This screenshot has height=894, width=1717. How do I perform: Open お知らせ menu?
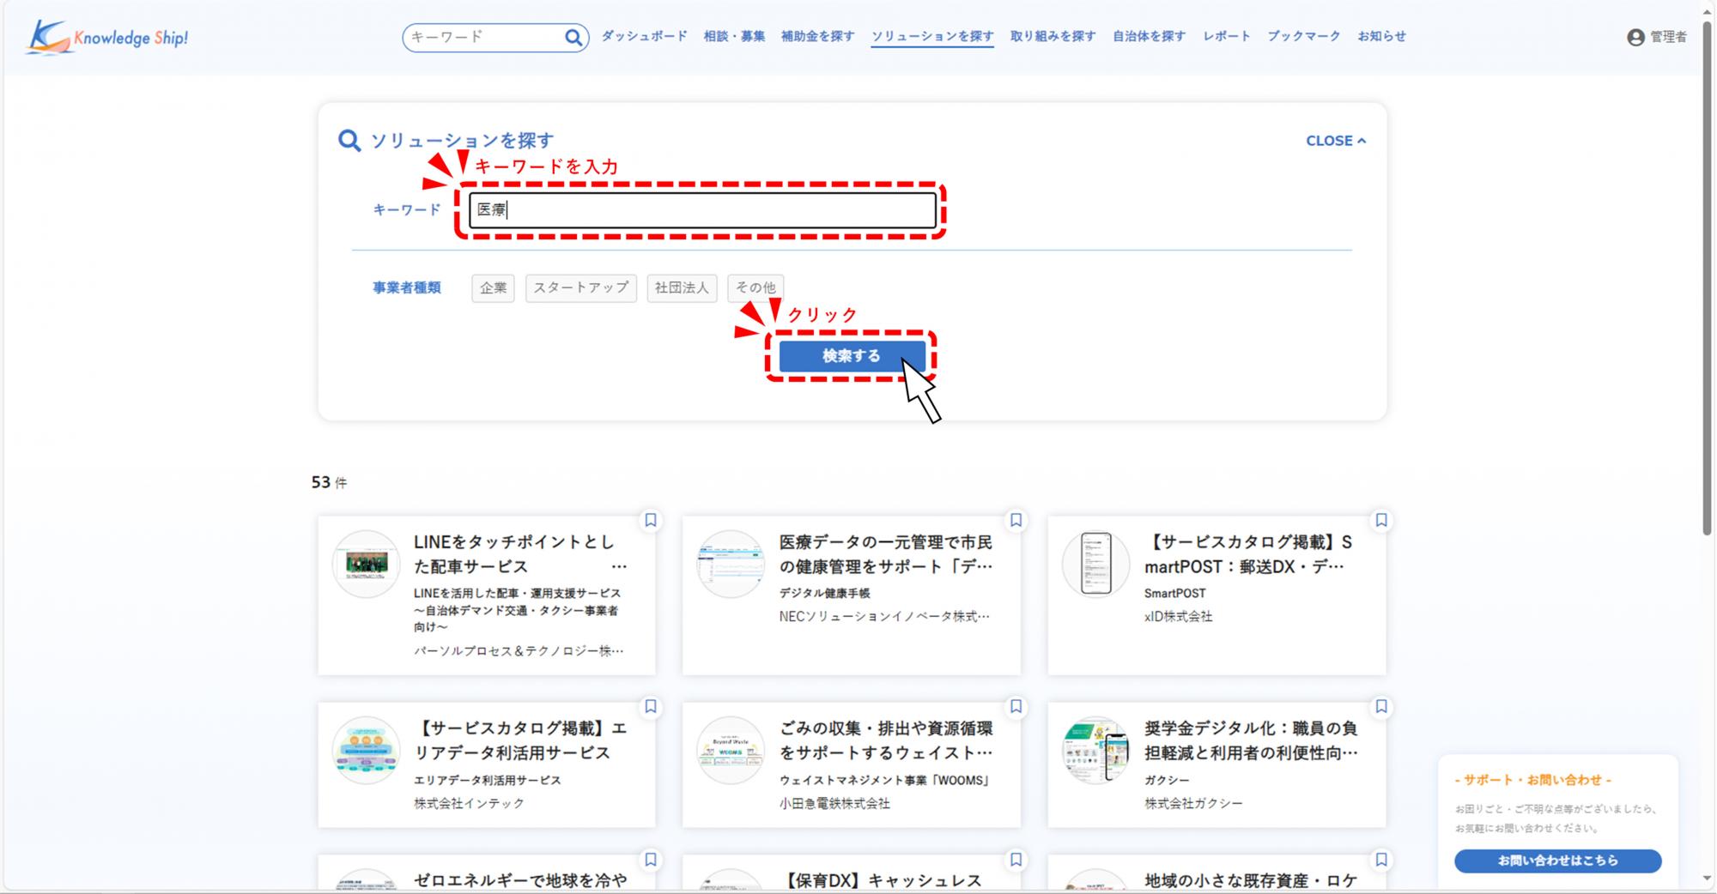[x=1381, y=36]
